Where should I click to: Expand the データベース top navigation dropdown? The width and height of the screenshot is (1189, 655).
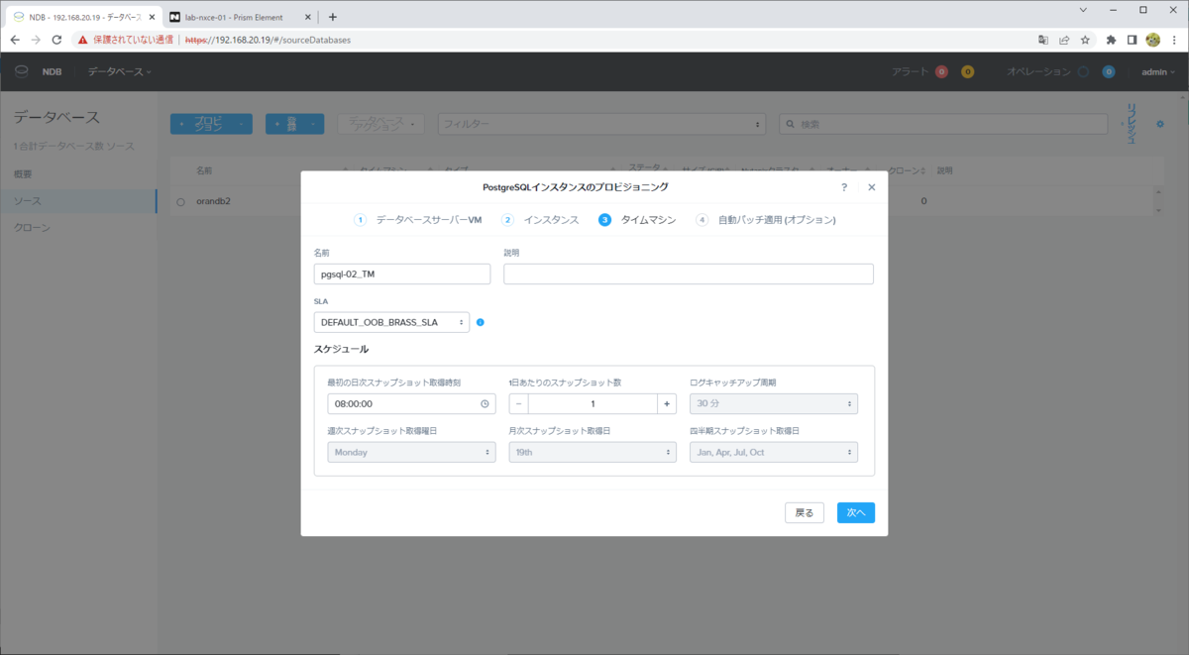click(119, 71)
